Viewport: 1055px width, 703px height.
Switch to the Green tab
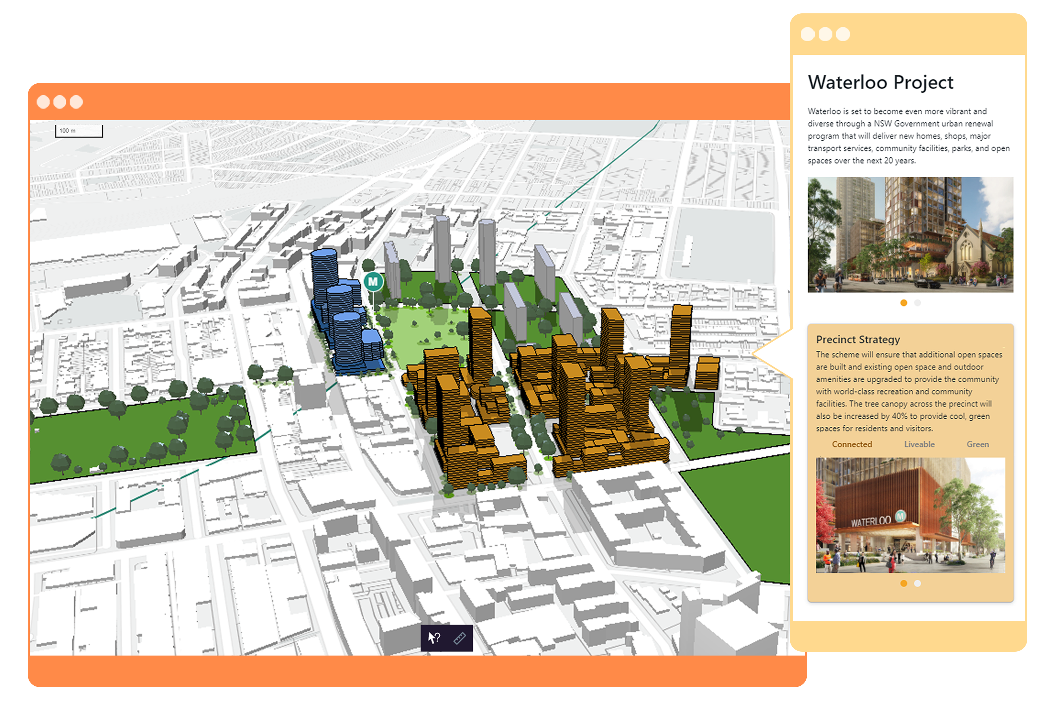point(977,444)
